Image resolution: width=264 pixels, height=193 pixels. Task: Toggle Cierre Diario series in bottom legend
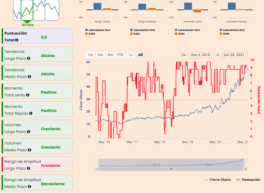(217, 180)
